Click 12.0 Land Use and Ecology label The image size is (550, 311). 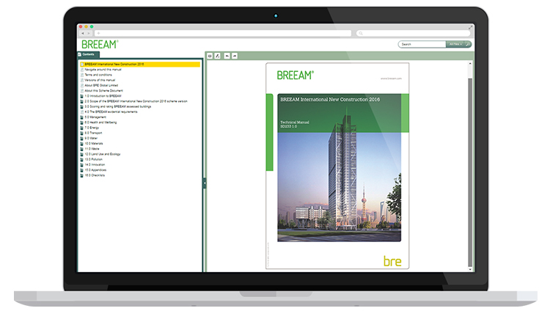[x=103, y=154]
